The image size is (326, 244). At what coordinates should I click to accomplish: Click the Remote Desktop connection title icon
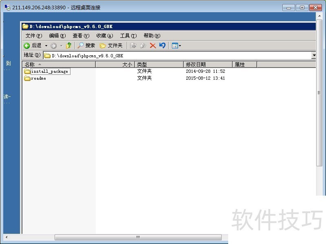coord(7,7)
